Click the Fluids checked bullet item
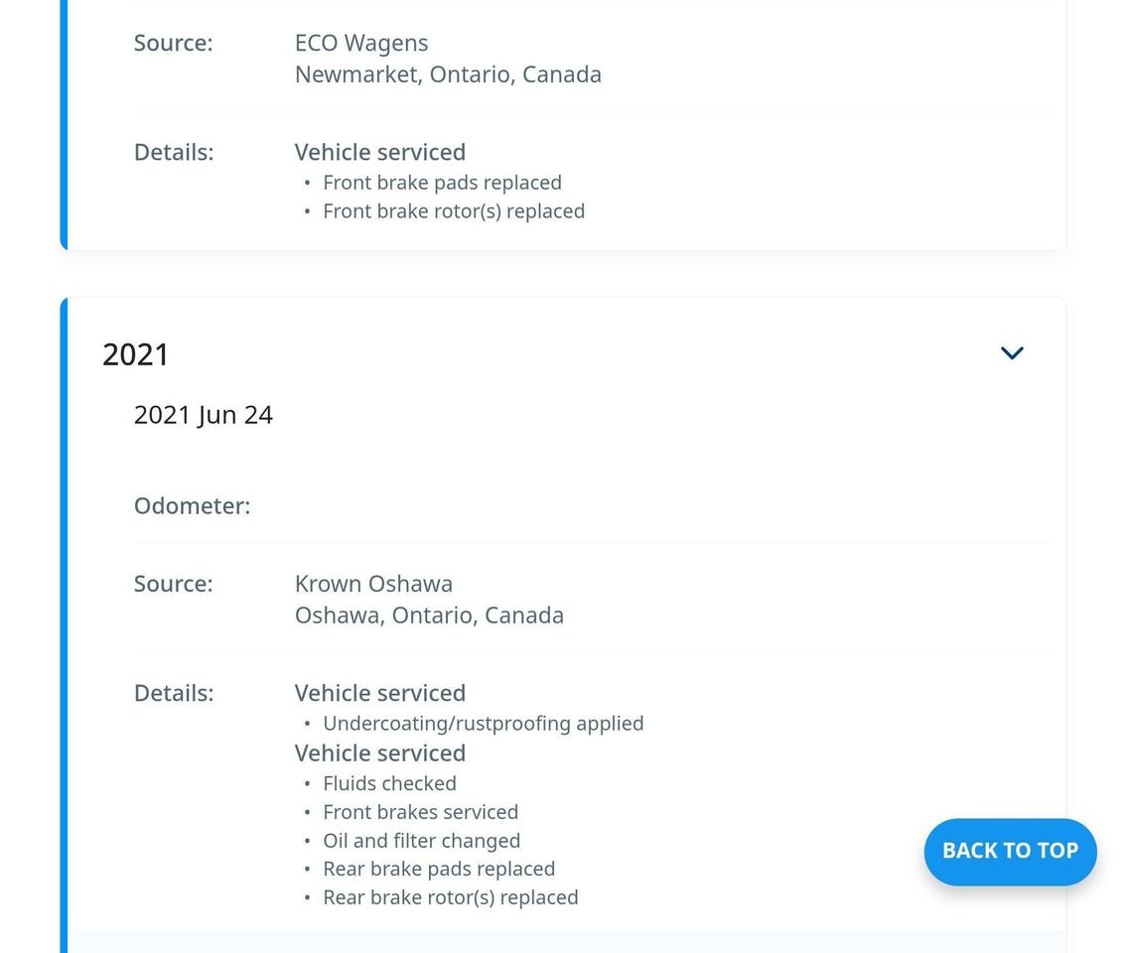 (389, 783)
